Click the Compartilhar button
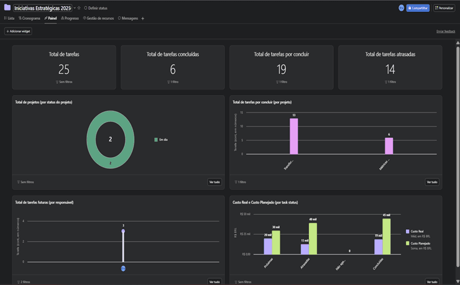Image resolution: width=460 pixels, height=285 pixels. click(418, 8)
